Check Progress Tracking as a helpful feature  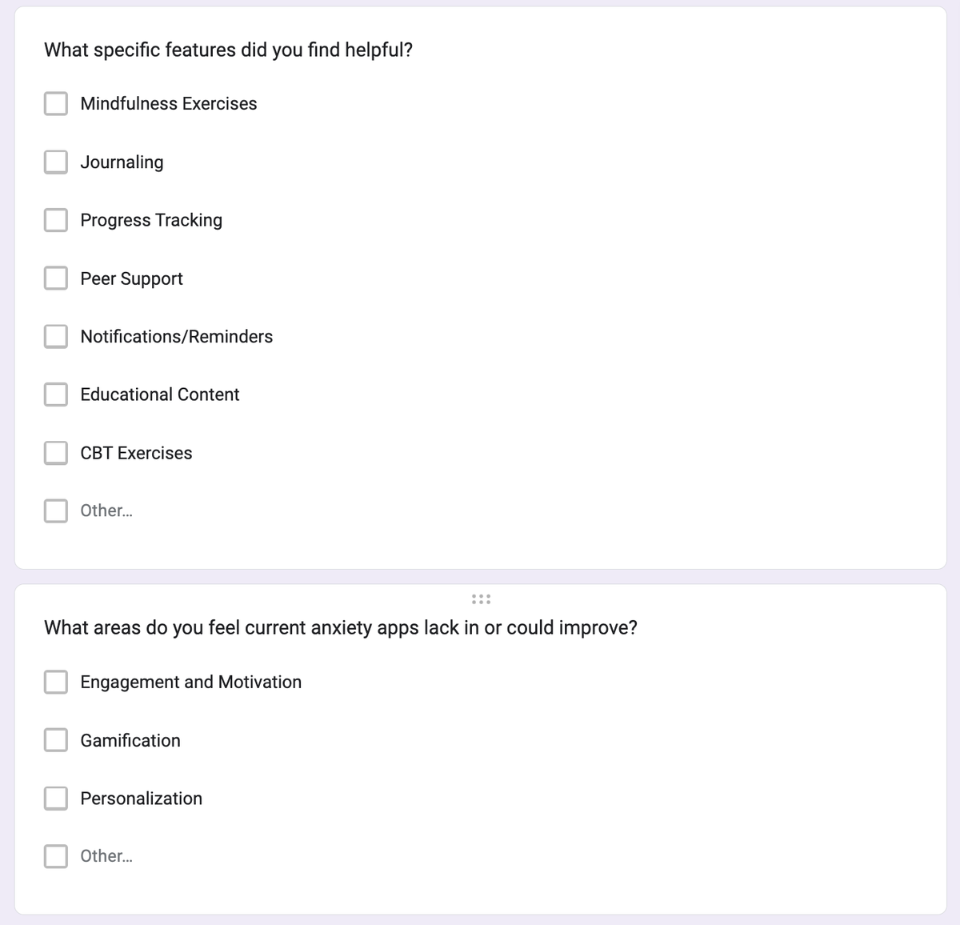click(x=55, y=220)
